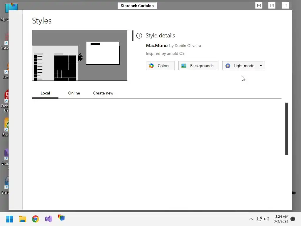Open the Create new tab
The image size is (301, 226).
click(x=103, y=93)
